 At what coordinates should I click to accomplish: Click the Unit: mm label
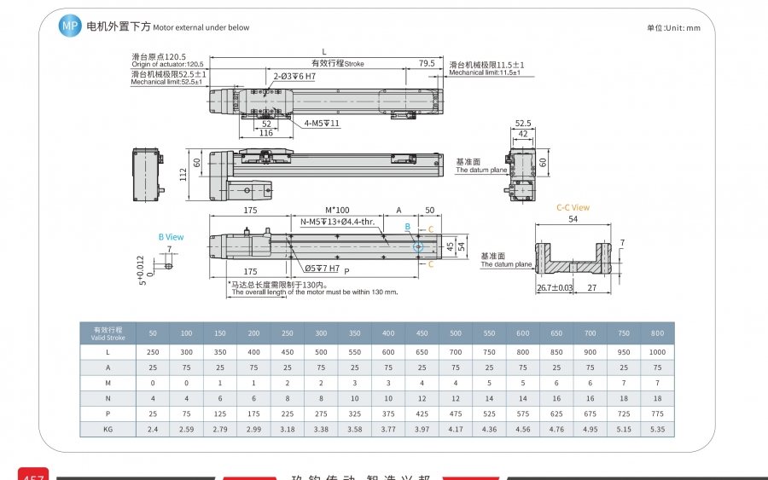tap(673, 28)
